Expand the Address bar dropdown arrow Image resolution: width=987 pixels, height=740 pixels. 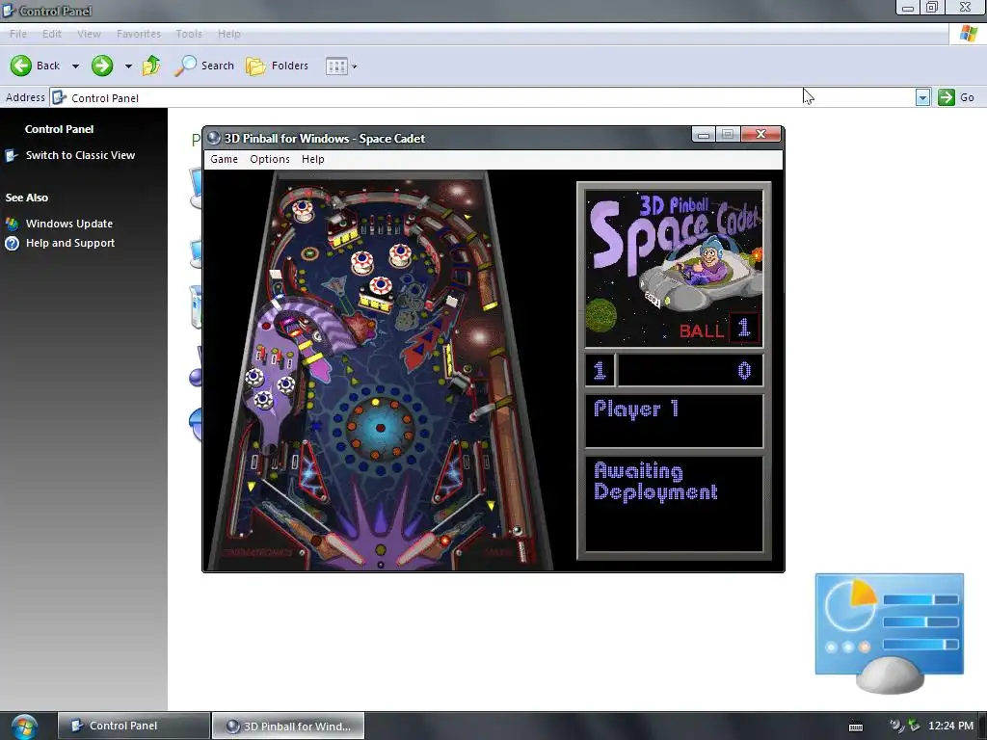pos(922,97)
